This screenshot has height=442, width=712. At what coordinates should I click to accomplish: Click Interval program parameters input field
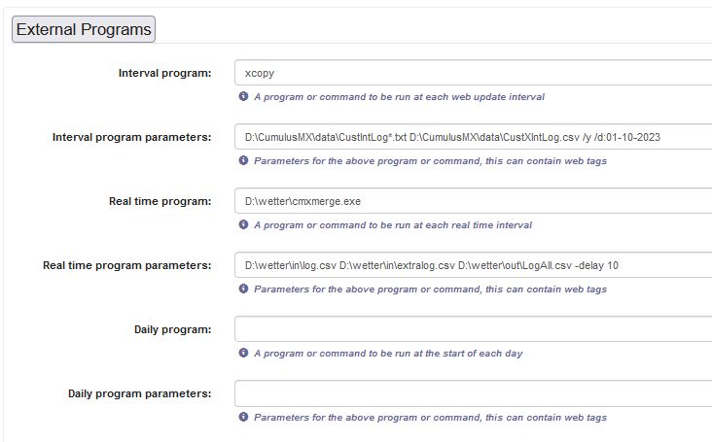coord(473,137)
